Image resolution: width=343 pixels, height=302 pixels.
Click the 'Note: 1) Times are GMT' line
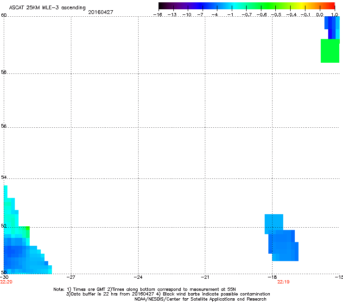pyautogui.click(x=145, y=289)
